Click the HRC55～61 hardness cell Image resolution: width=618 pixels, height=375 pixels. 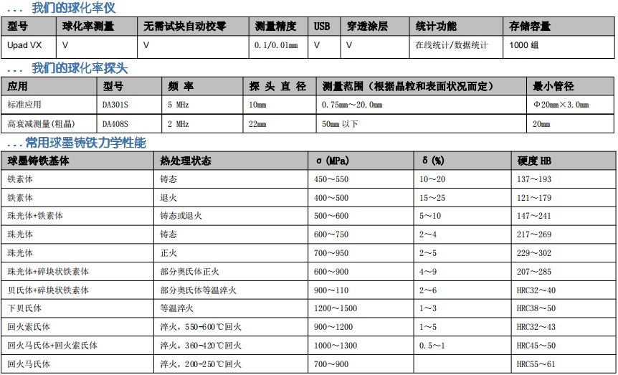coord(536,364)
